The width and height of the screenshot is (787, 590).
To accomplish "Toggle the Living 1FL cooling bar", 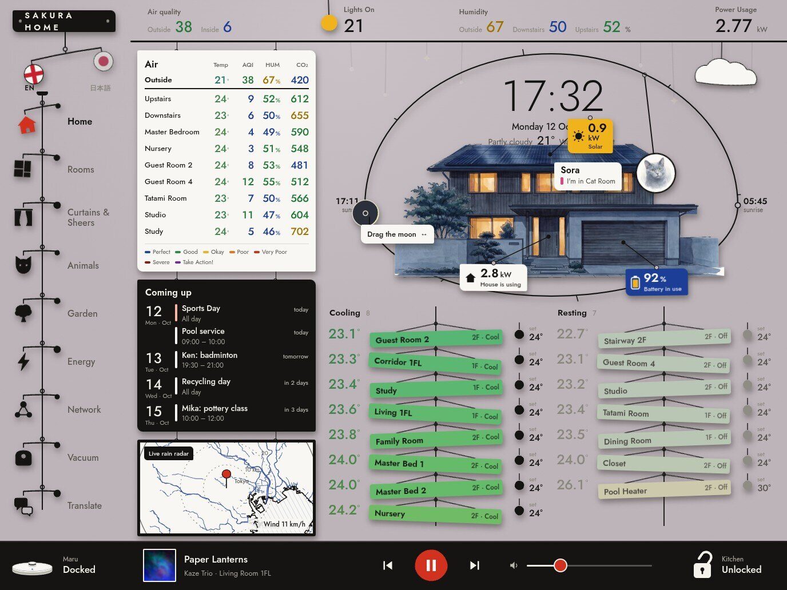I will (x=436, y=414).
